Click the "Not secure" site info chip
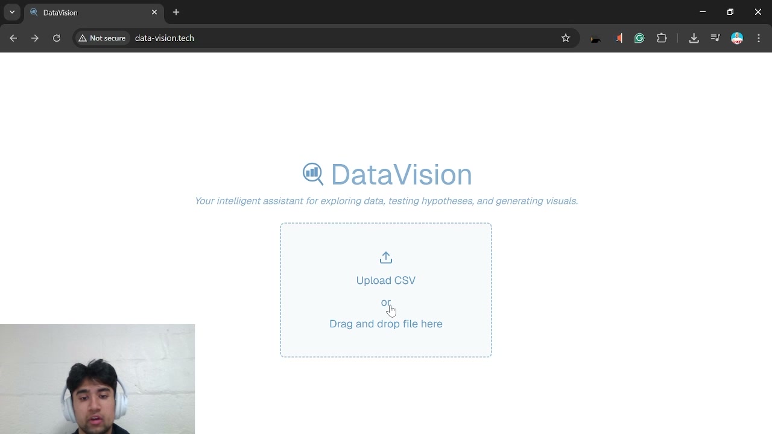The width and height of the screenshot is (772, 434). pyautogui.click(x=102, y=38)
